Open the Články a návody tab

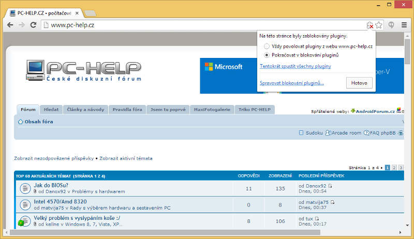tap(86, 110)
